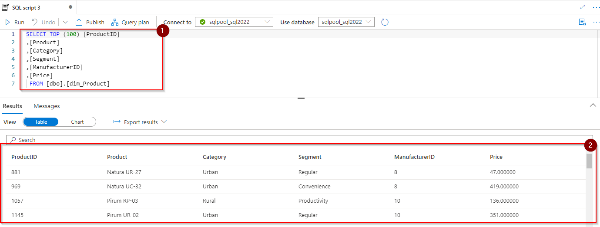Select the Results tab
600x227 pixels.
tap(12, 106)
